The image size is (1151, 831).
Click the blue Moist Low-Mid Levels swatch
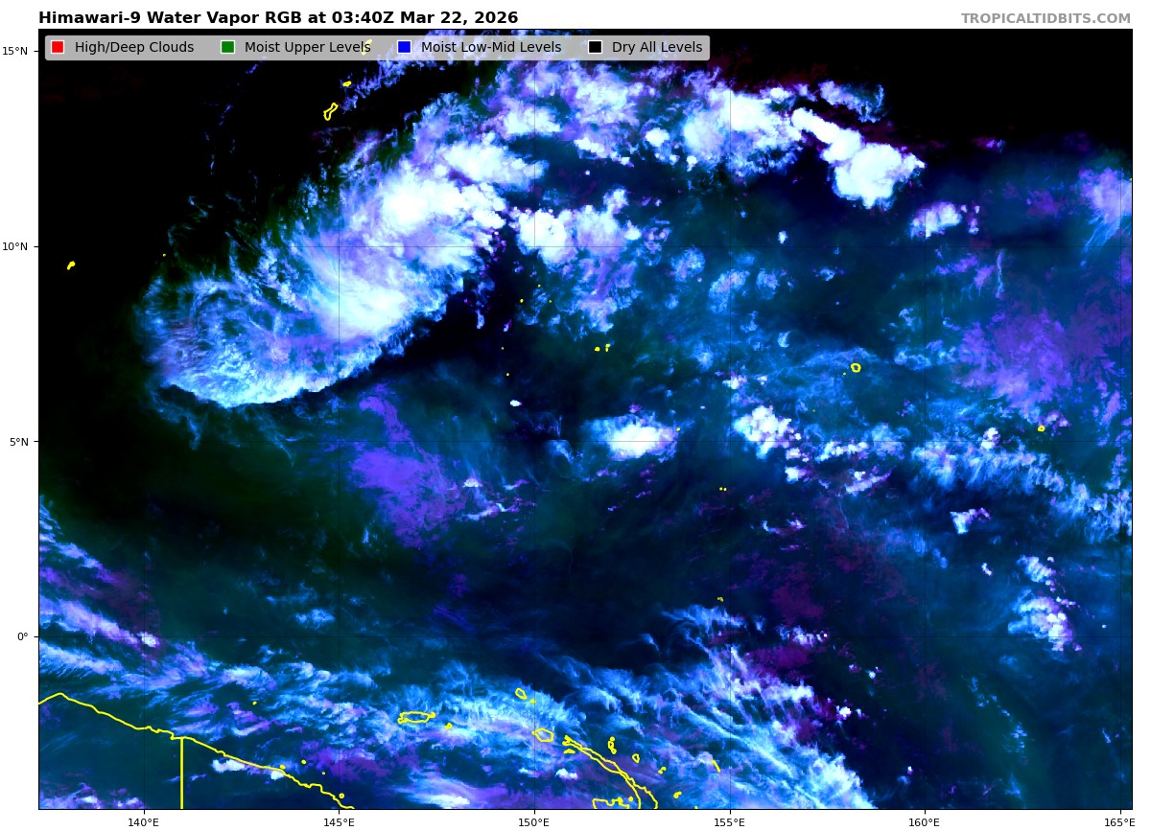(404, 48)
